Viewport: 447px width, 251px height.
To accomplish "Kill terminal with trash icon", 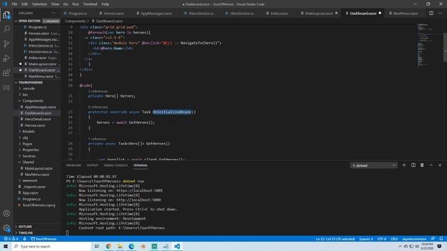I will [422, 165].
